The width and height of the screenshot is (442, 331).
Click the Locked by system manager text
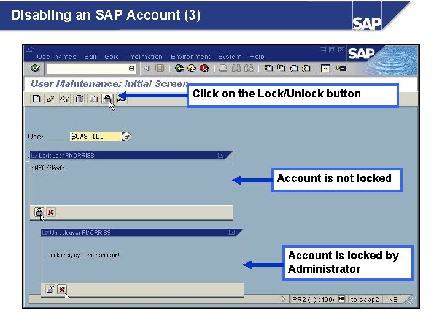83,255
